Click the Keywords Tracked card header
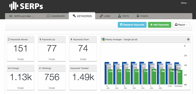196x94 pixels. pos(83,68)
